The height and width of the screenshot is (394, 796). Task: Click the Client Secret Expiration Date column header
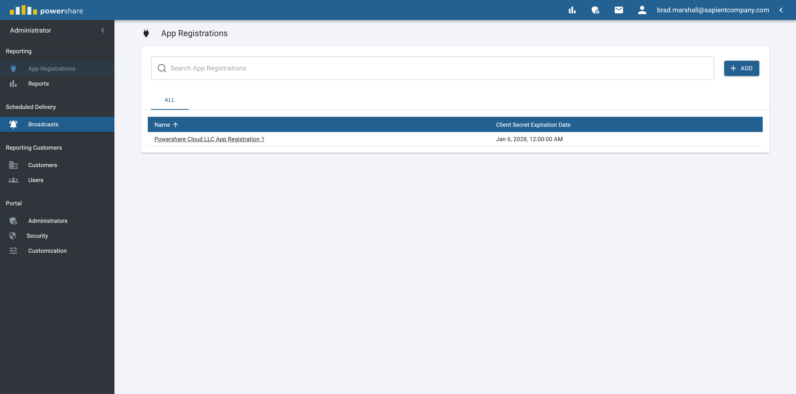[x=533, y=125]
